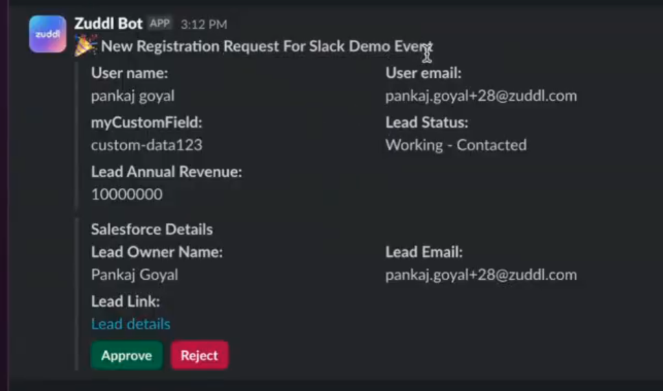Click the 10000000 annual revenue value
Screen dimensions: 663x391
tap(126, 194)
